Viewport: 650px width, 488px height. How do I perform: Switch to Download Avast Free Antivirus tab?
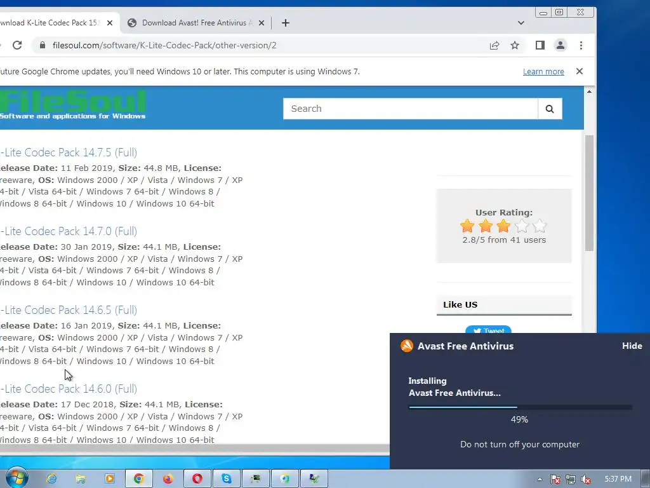(x=197, y=23)
